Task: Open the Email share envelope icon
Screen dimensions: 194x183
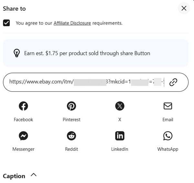Action: [167, 106]
